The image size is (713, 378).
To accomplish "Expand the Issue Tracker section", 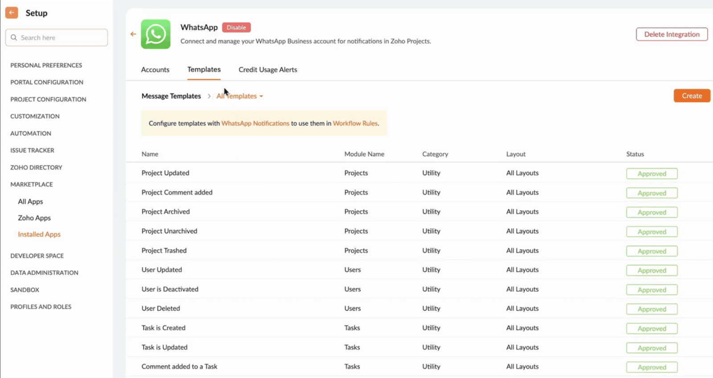I will click(32, 150).
